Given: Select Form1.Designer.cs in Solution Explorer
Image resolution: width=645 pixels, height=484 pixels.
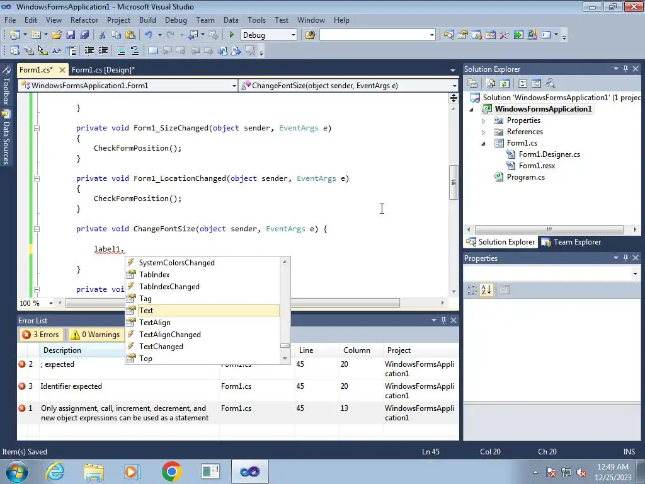Looking at the screenshot, I should coord(549,155).
